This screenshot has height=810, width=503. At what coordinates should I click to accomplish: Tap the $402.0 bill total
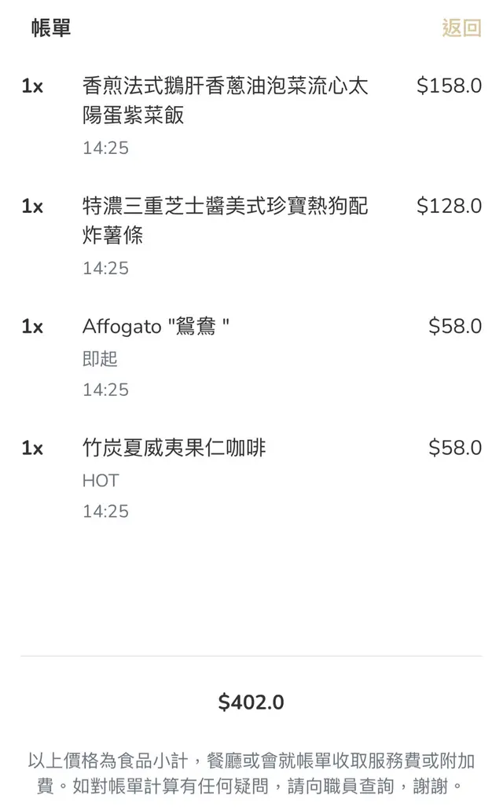(x=251, y=702)
